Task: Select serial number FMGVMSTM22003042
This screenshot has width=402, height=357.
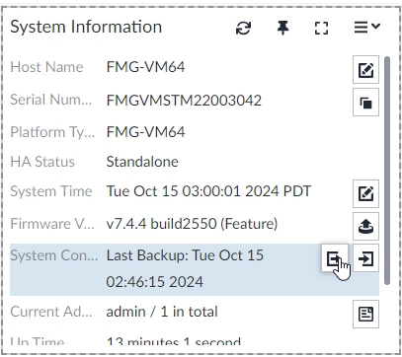Action: (x=184, y=101)
